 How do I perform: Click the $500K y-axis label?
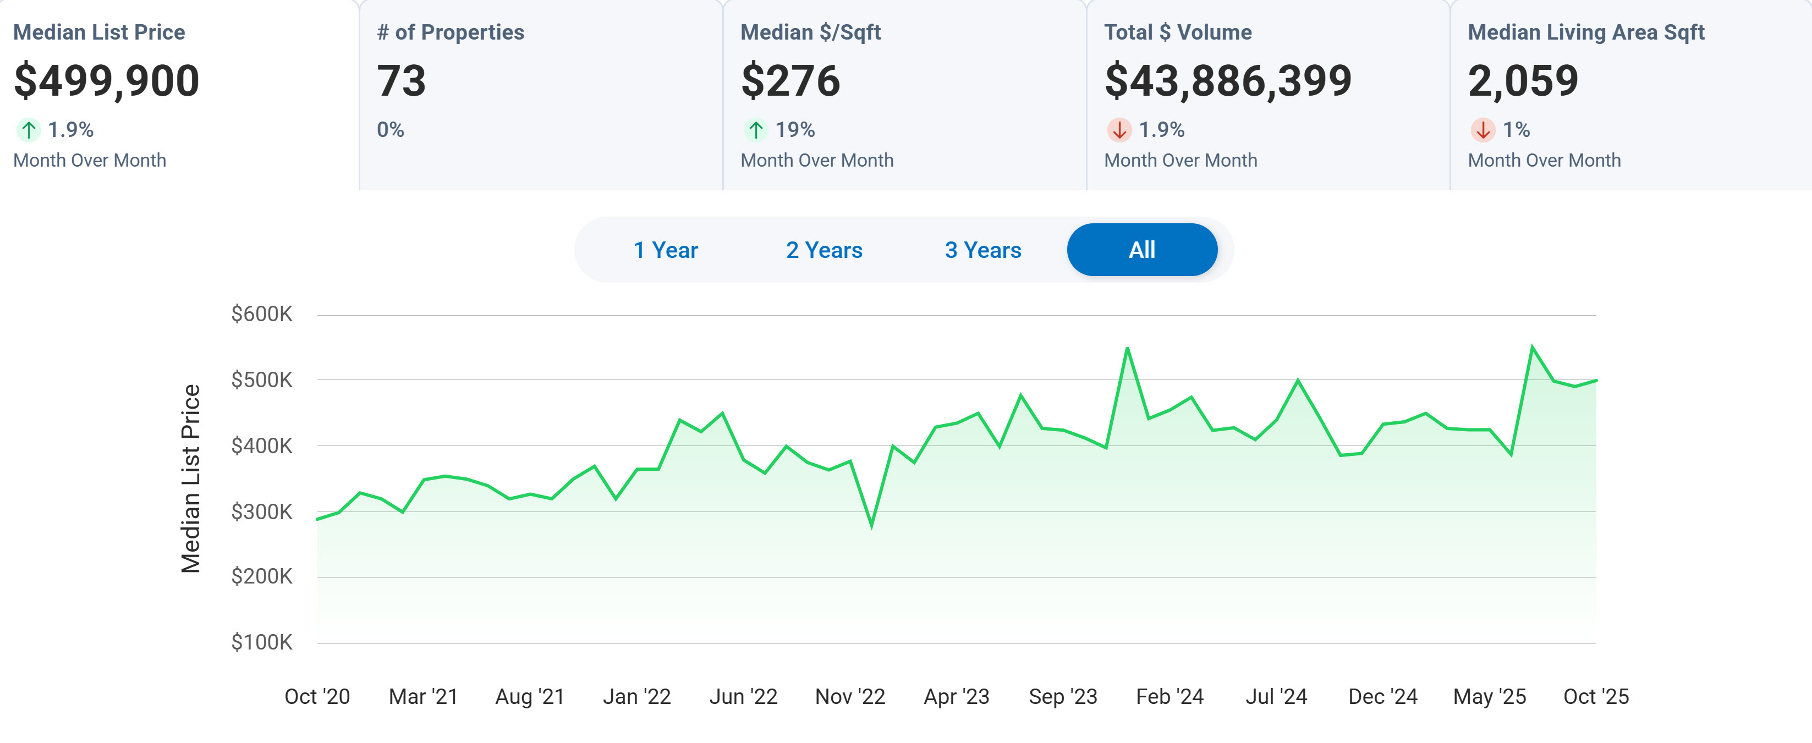pos(262,380)
